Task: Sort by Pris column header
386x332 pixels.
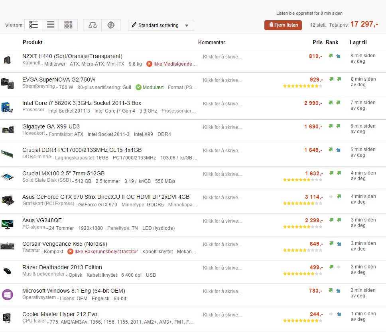Action: point(317,42)
